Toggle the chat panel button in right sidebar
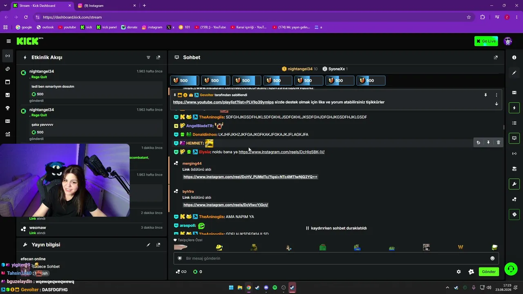This screenshot has height=294, width=523. [x=514, y=138]
